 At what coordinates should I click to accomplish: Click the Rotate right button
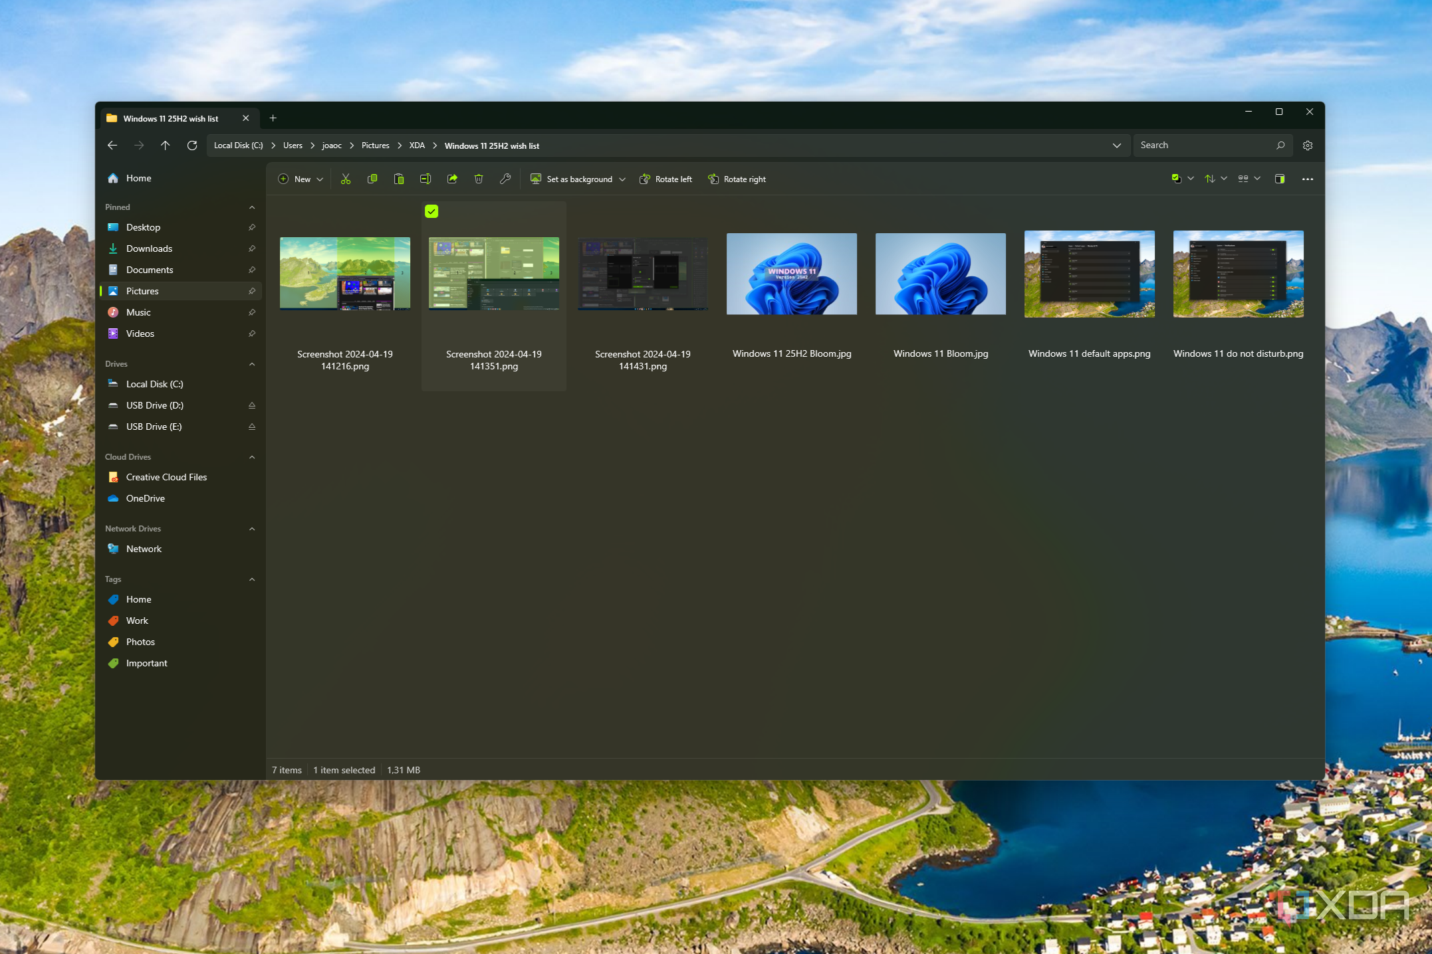coord(737,179)
